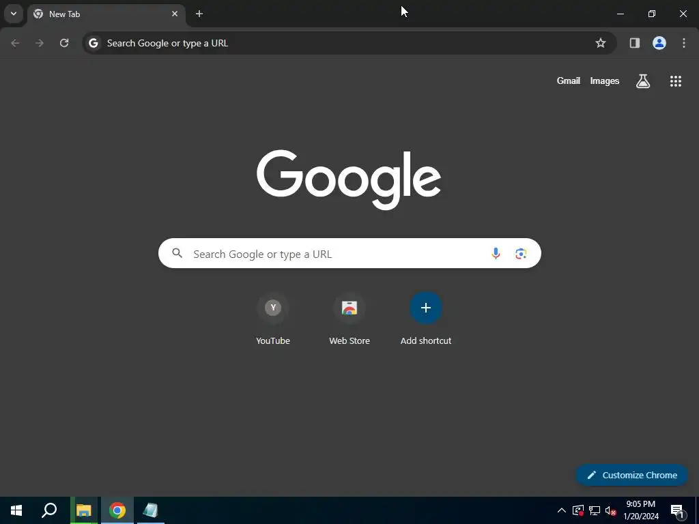Toggle the Chrome side panel
This screenshot has width=699, height=524.
(x=634, y=43)
